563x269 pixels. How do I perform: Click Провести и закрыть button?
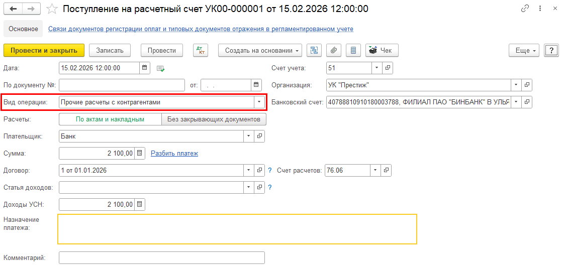click(x=44, y=50)
